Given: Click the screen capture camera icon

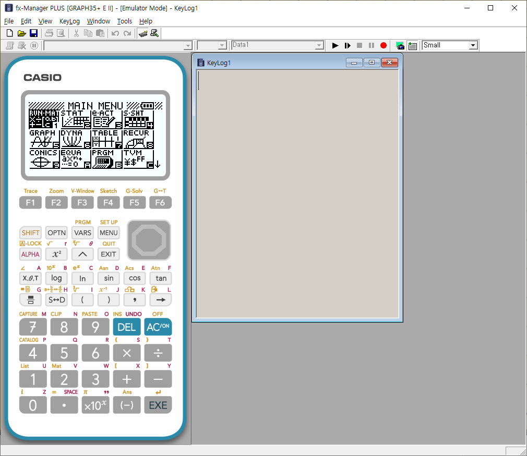Looking at the screenshot, I should click(x=400, y=45).
